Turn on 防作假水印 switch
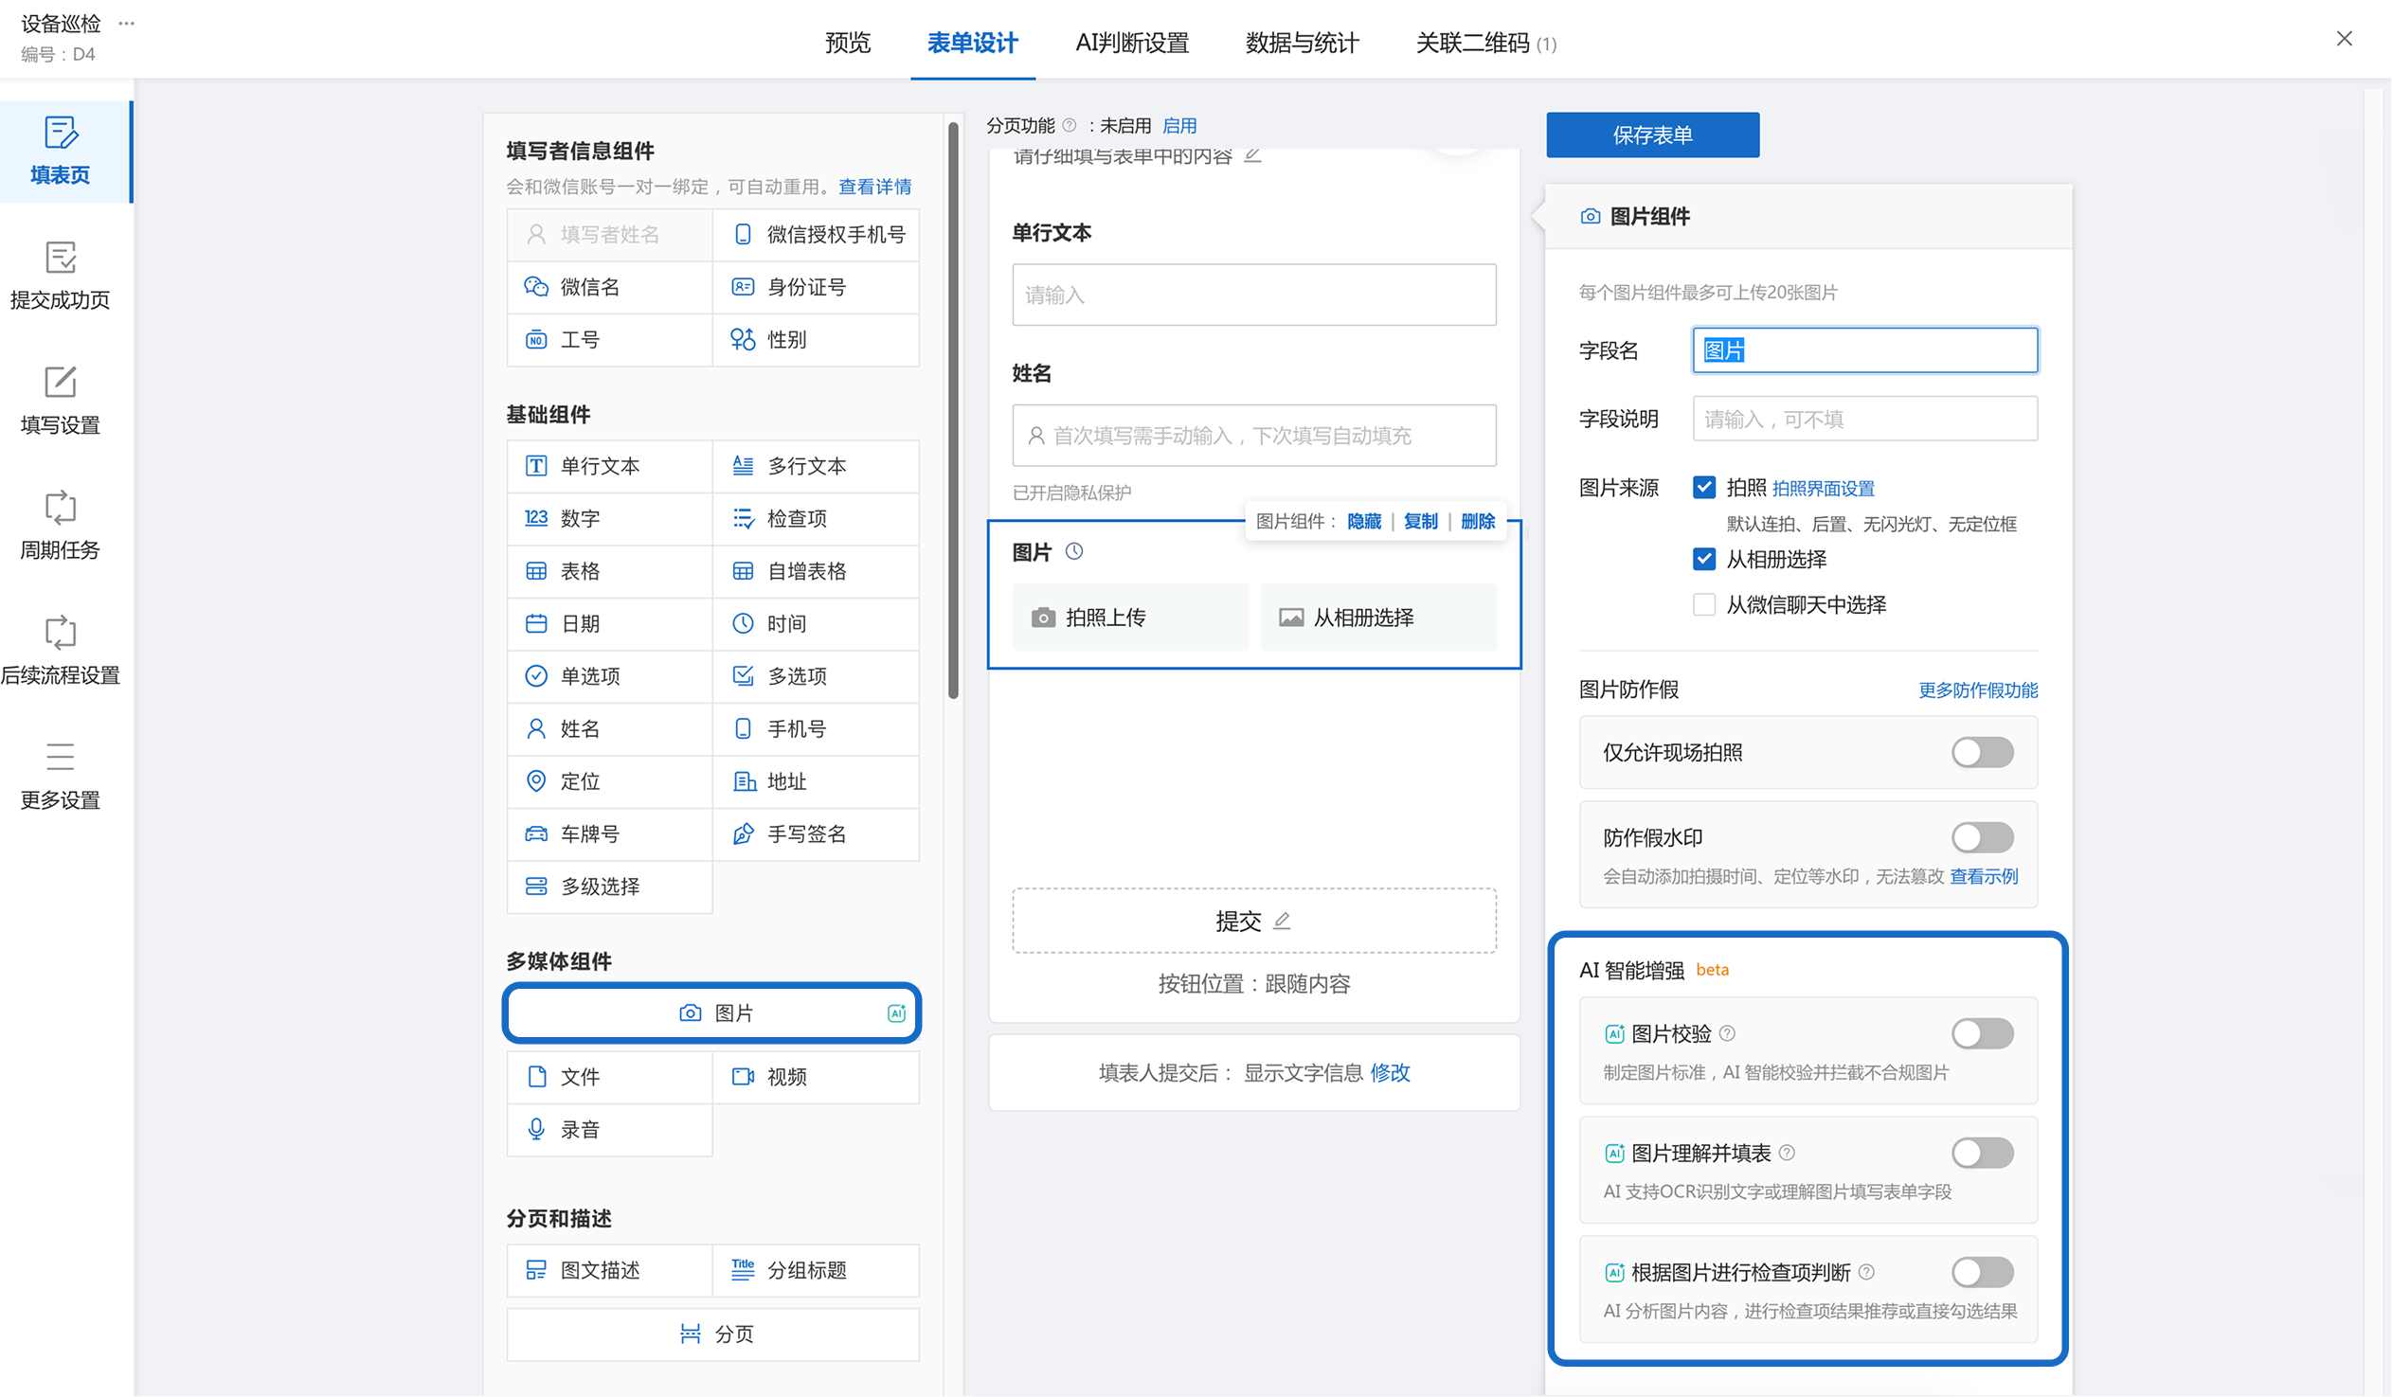Screen dimensions: 2392x1397 (x=1983, y=839)
